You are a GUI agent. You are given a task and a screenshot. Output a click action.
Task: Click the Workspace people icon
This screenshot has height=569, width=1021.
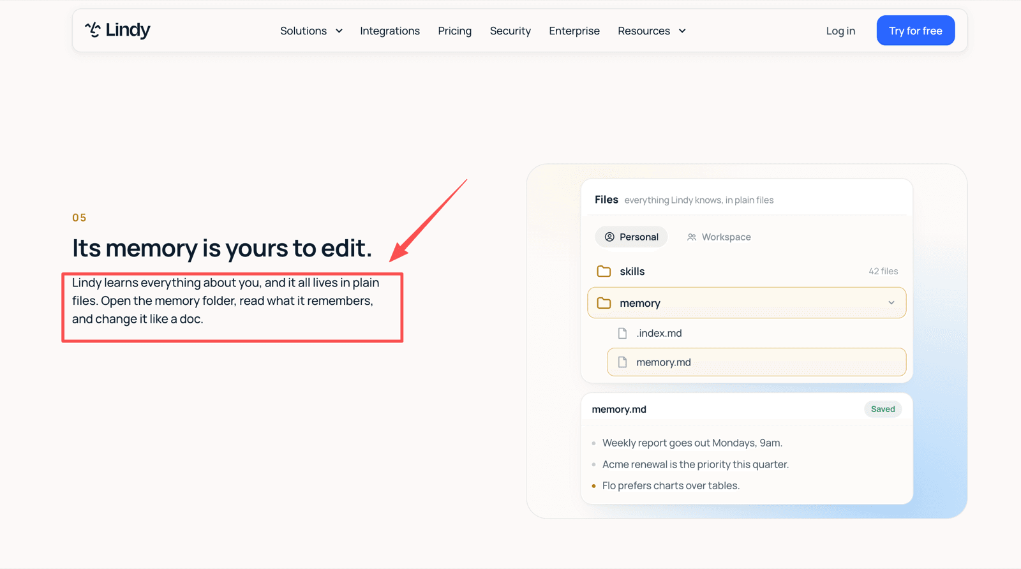pos(692,237)
